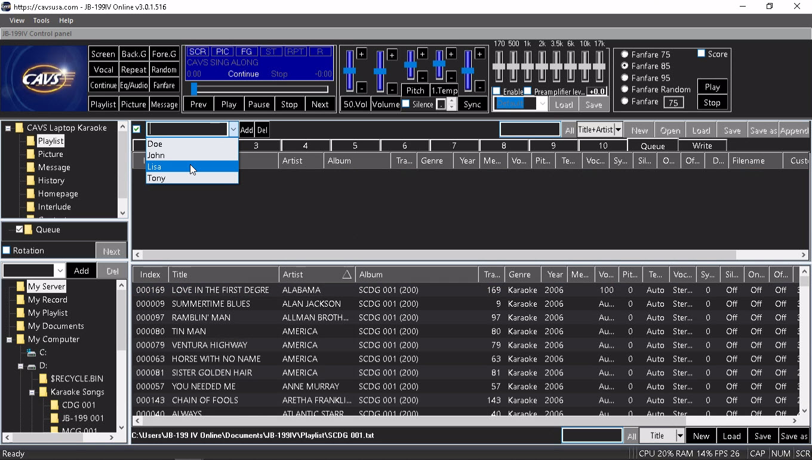Click the D: drive icon
This screenshot has height=460, width=812.
[32, 366]
